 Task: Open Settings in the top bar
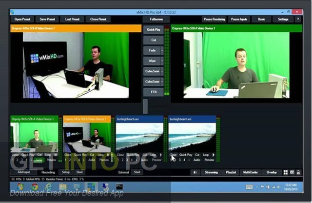[x=283, y=20]
